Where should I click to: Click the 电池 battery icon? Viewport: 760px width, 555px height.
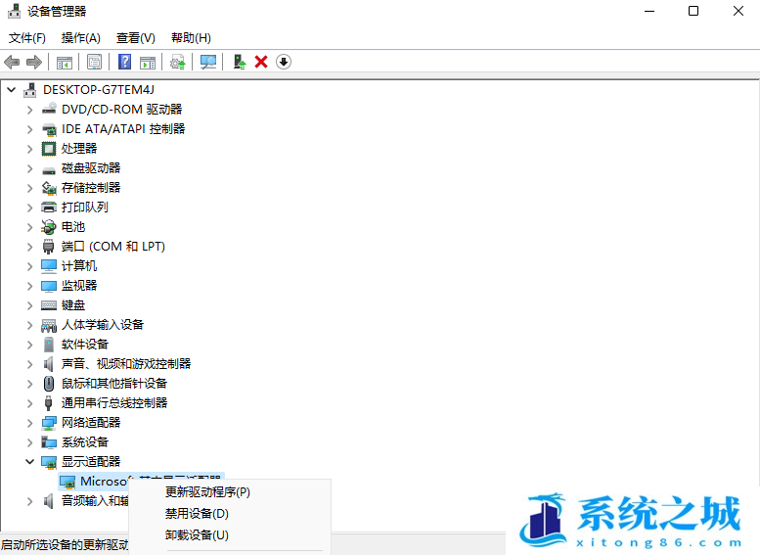pyautogui.click(x=49, y=226)
